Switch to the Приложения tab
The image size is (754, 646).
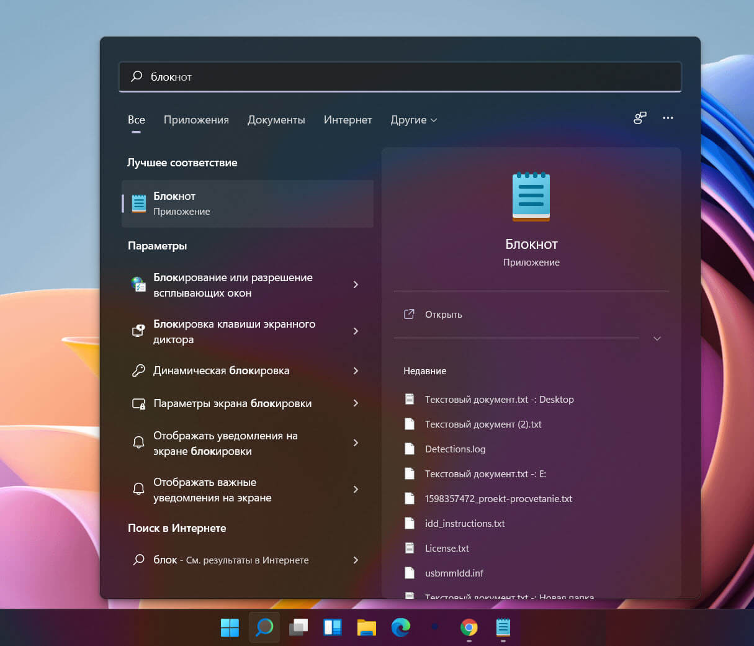[x=196, y=120]
